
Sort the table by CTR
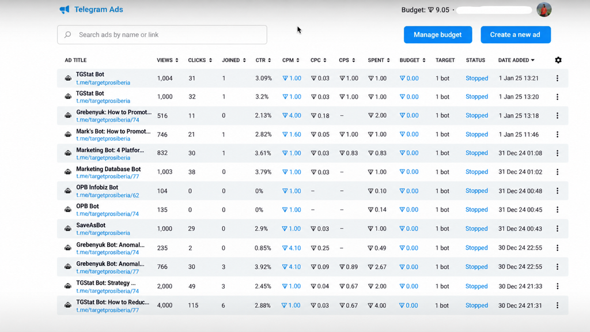[x=263, y=60]
